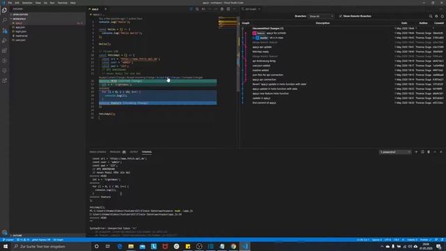Open the Help menu

pos(72,3)
